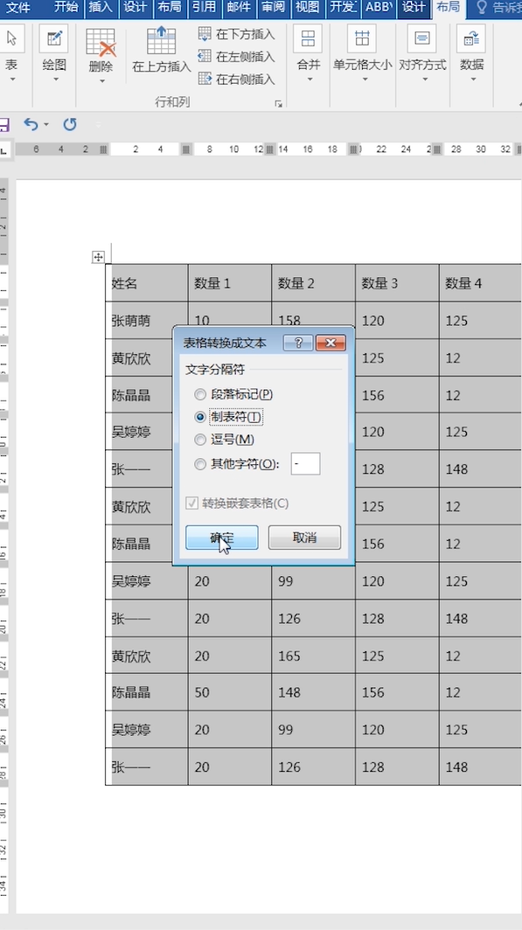This screenshot has width=522, height=930.
Task: Open the Undo history dropdown arrow
Action: click(46, 124)
